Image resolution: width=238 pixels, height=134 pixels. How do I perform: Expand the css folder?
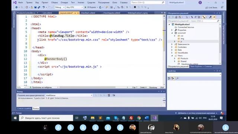(175, 36)
